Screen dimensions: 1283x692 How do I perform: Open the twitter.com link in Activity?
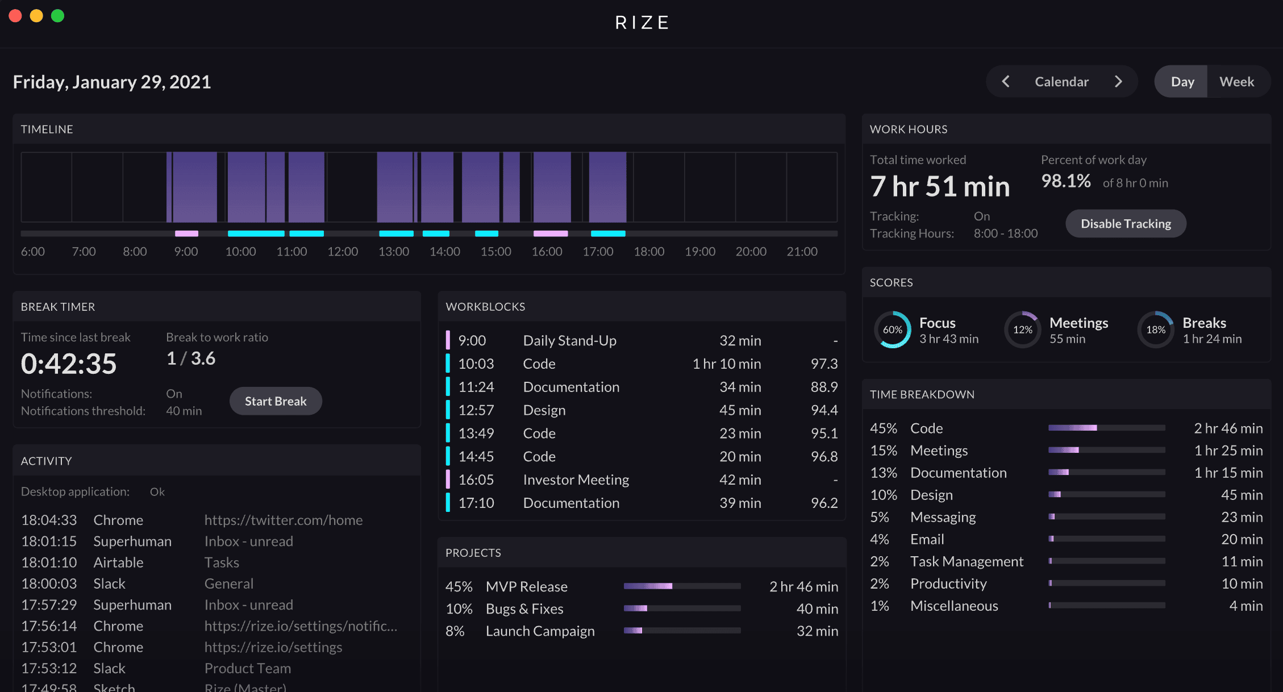(x=284, y=519)
